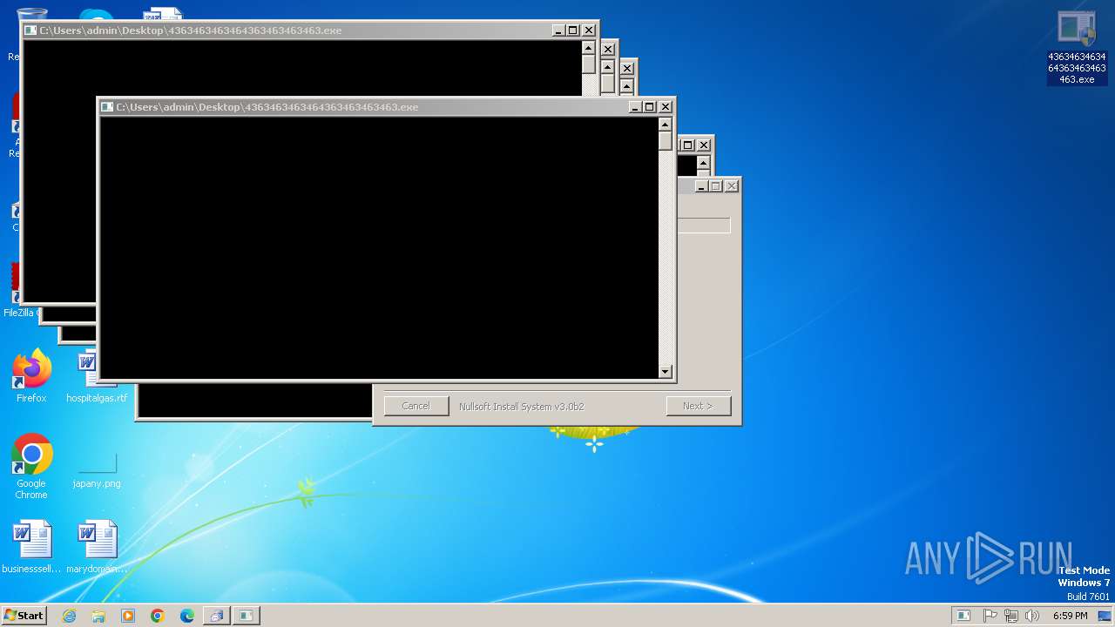Click the Nullsoft Install System v3.0b2 label
This screenshot has height=627, width=1115.
[522, 407]
